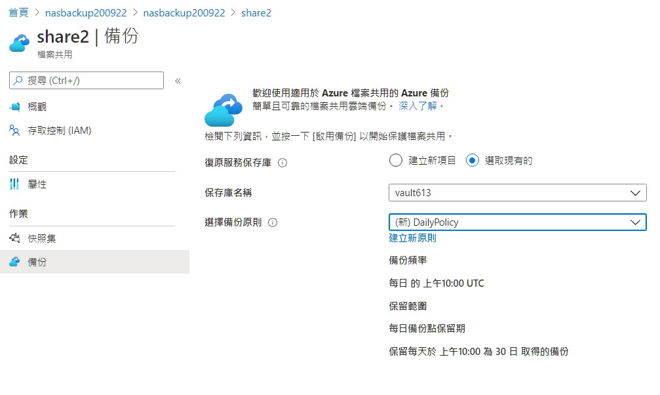Viewport: 660px width, 395px height.
Task: Select the 建立新項目 radio button
Action: 396,160
